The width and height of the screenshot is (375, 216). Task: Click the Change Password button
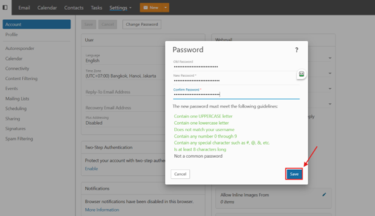(142, 25)
